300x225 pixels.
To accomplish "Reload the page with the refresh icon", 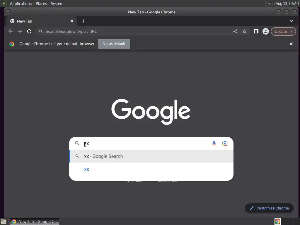I will 29,31.
